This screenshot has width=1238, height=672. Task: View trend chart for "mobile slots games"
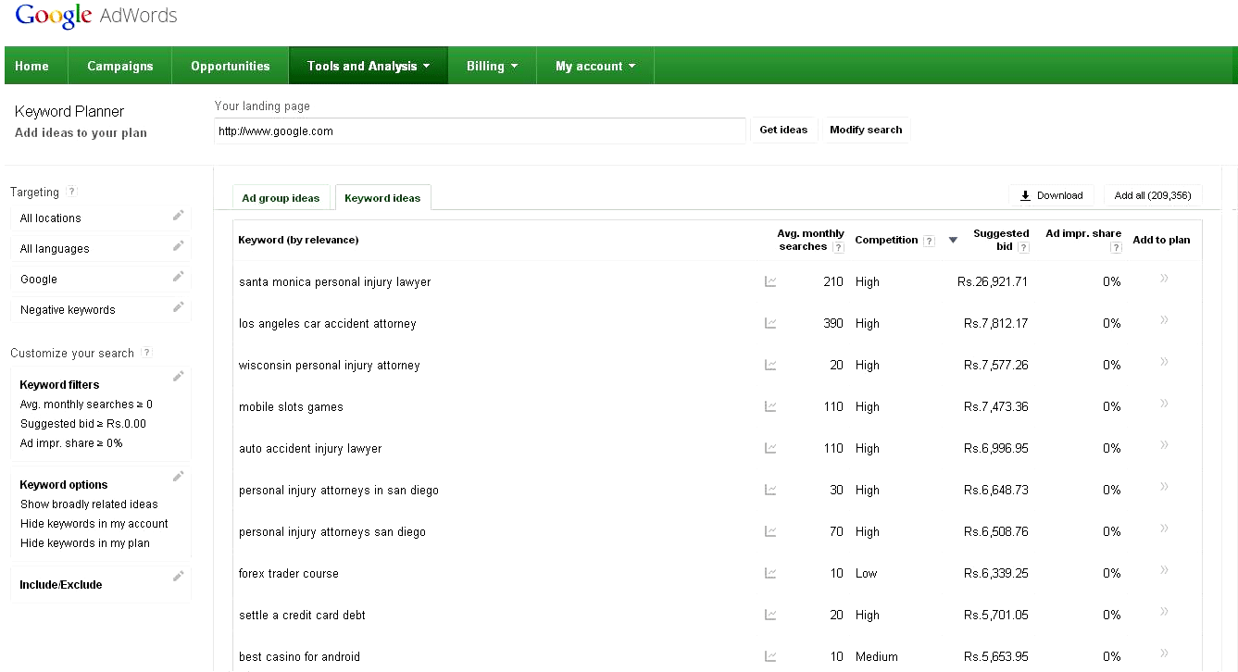click(770, 405)
